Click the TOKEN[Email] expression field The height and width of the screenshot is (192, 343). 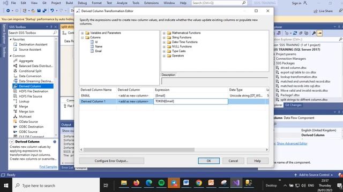tap(191, 101)
